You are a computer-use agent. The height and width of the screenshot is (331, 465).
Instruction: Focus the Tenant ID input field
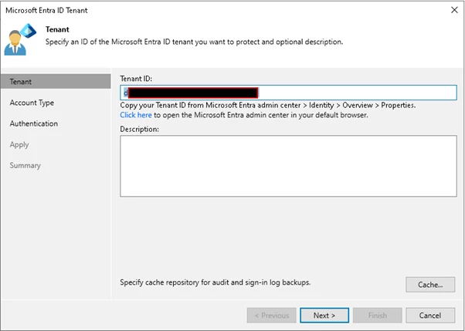(355, 93)
